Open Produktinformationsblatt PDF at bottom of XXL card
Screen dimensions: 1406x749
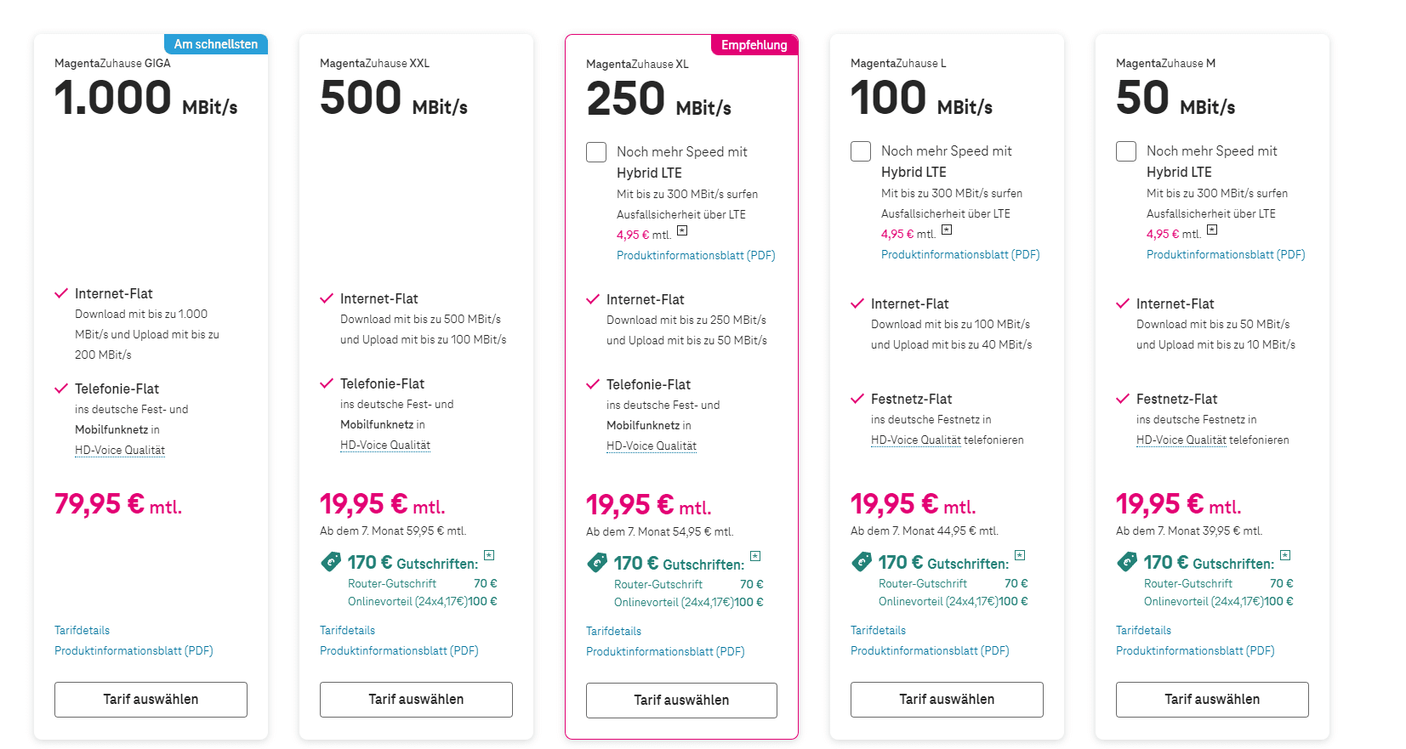pos(399,650)
